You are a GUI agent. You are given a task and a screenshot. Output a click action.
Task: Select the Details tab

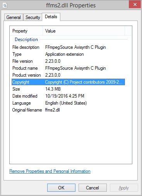[x=51, y=17]
